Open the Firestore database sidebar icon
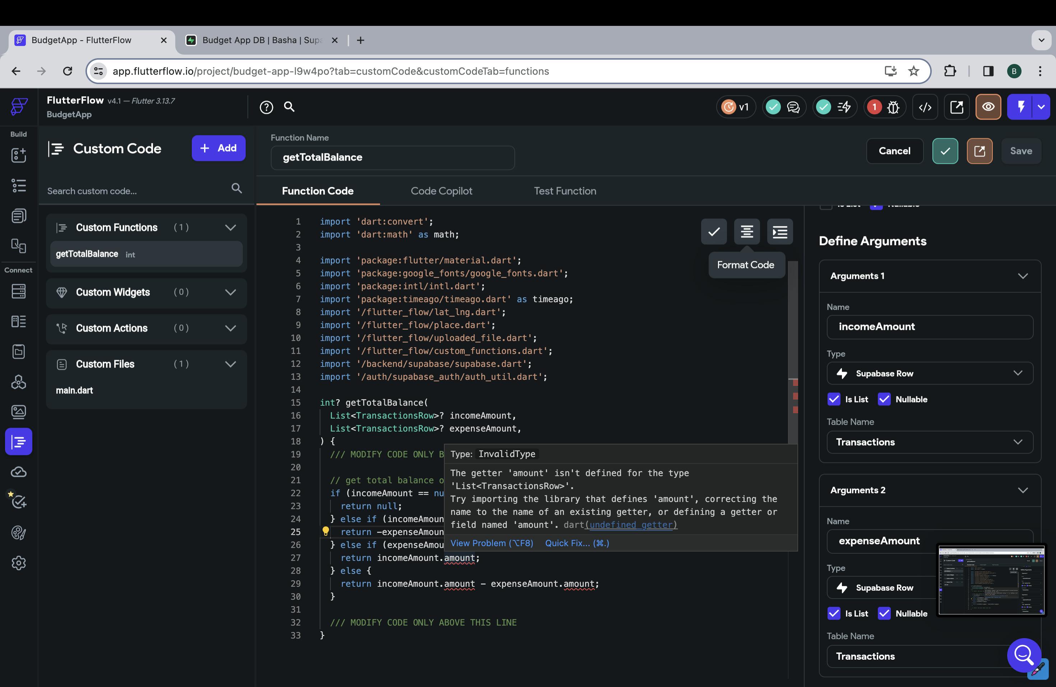The image size is (1056, 687). (x=19, y=291)
